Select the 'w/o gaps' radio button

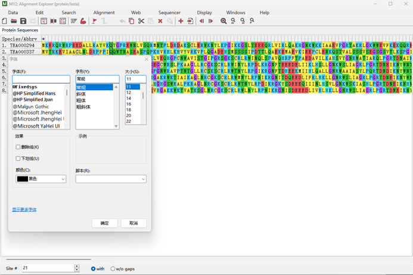click(113, 268)
